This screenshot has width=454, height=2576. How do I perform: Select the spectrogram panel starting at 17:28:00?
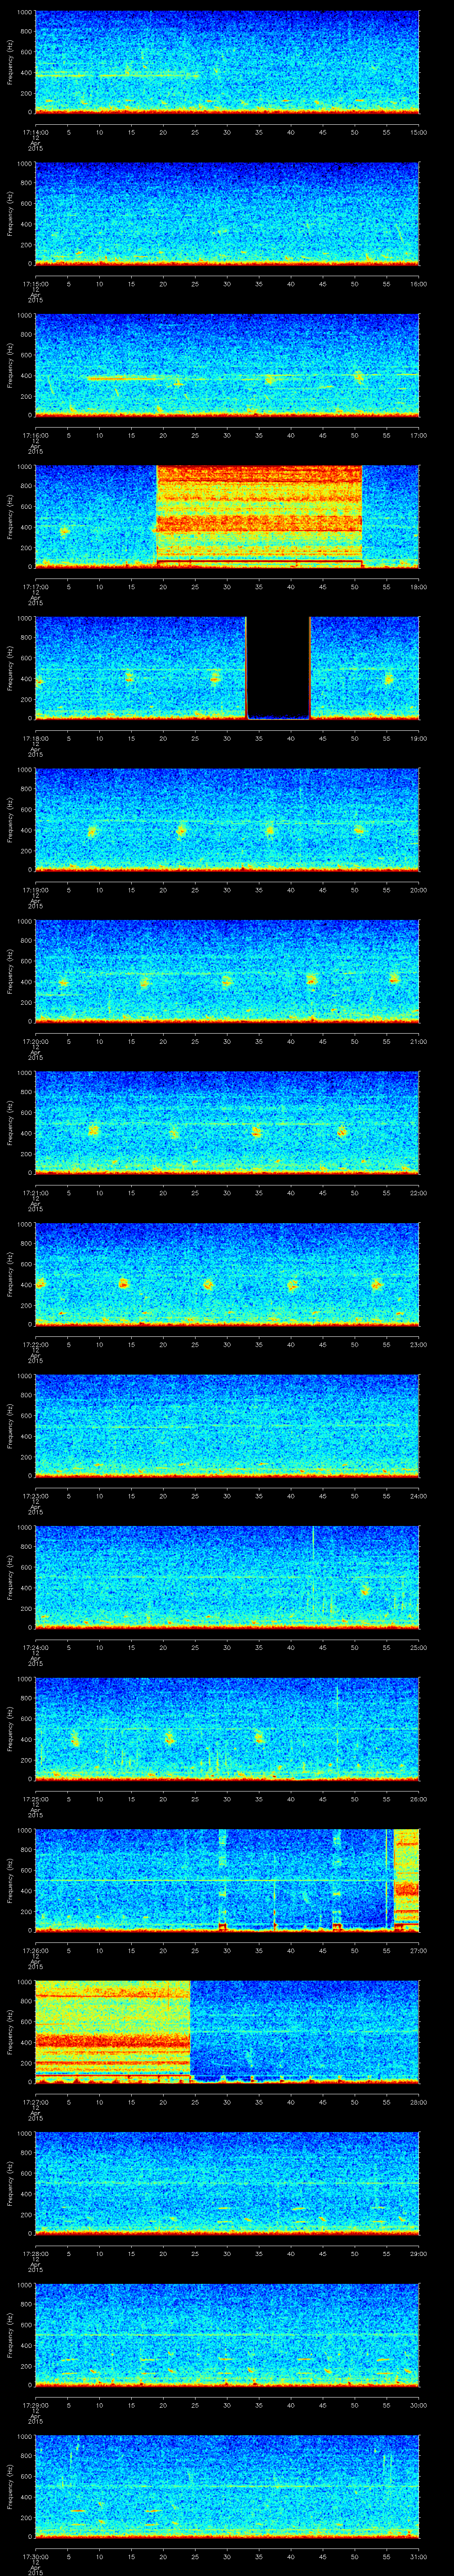(x=227, y=2183)
